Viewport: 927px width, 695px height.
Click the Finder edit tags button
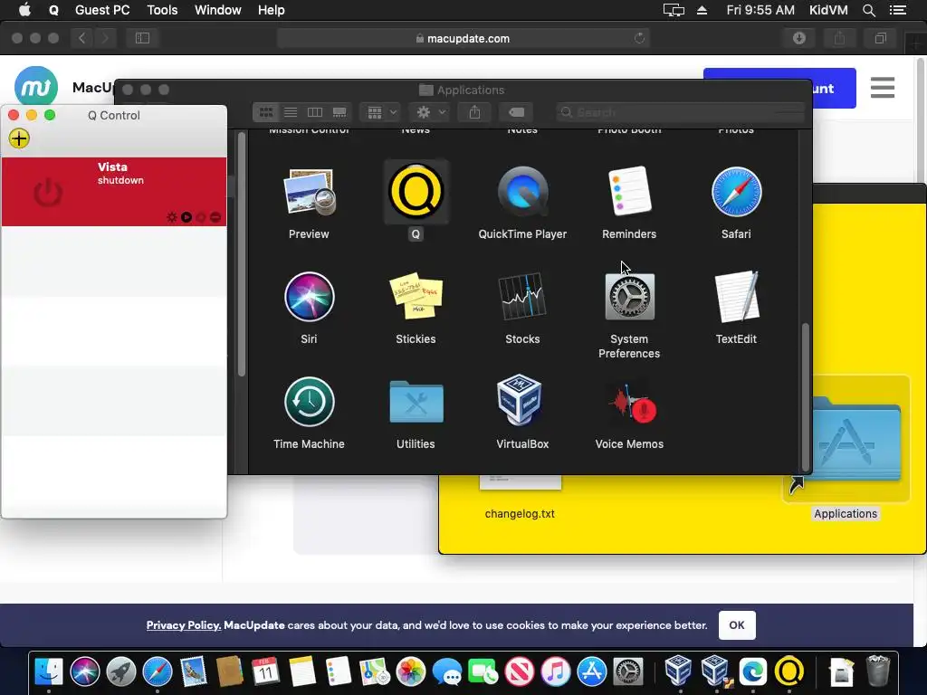coord(516,112)
